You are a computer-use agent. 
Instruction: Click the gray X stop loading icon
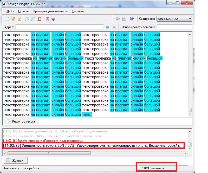pyautogui.click(x=114, y=27)
